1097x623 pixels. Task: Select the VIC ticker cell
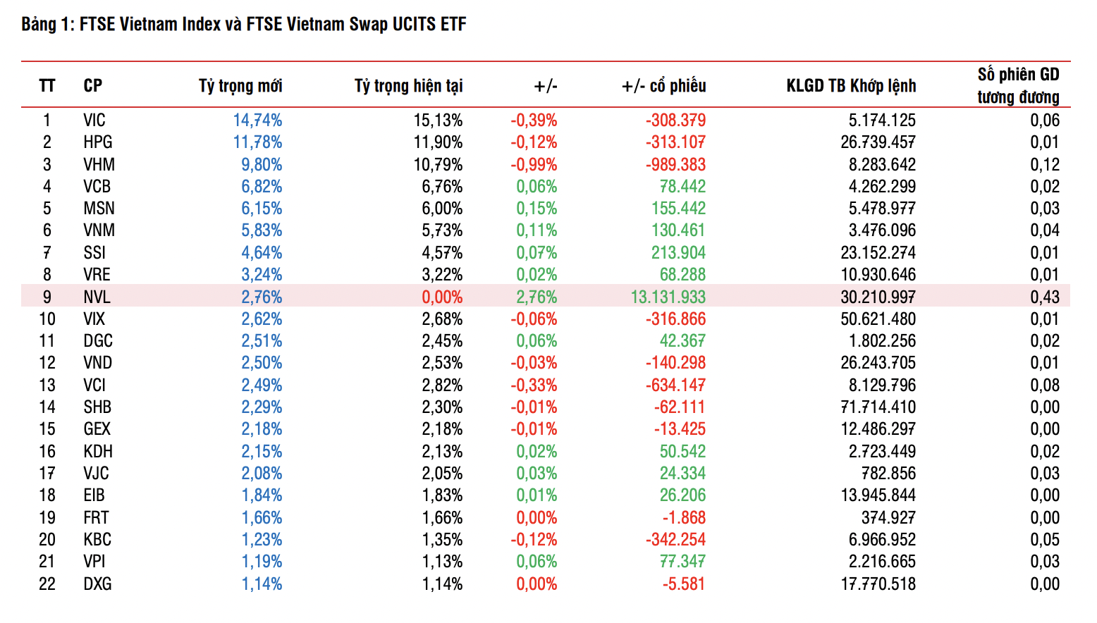94,121
